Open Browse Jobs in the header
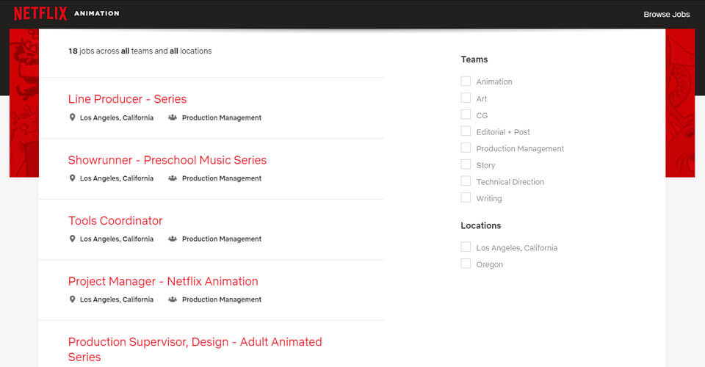The height and width of the screenshot is (367, 705). pos(666,15)
